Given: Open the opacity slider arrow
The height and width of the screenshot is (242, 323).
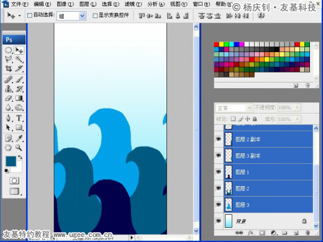Looking at the screenshot, I should [x=298, y=107].
